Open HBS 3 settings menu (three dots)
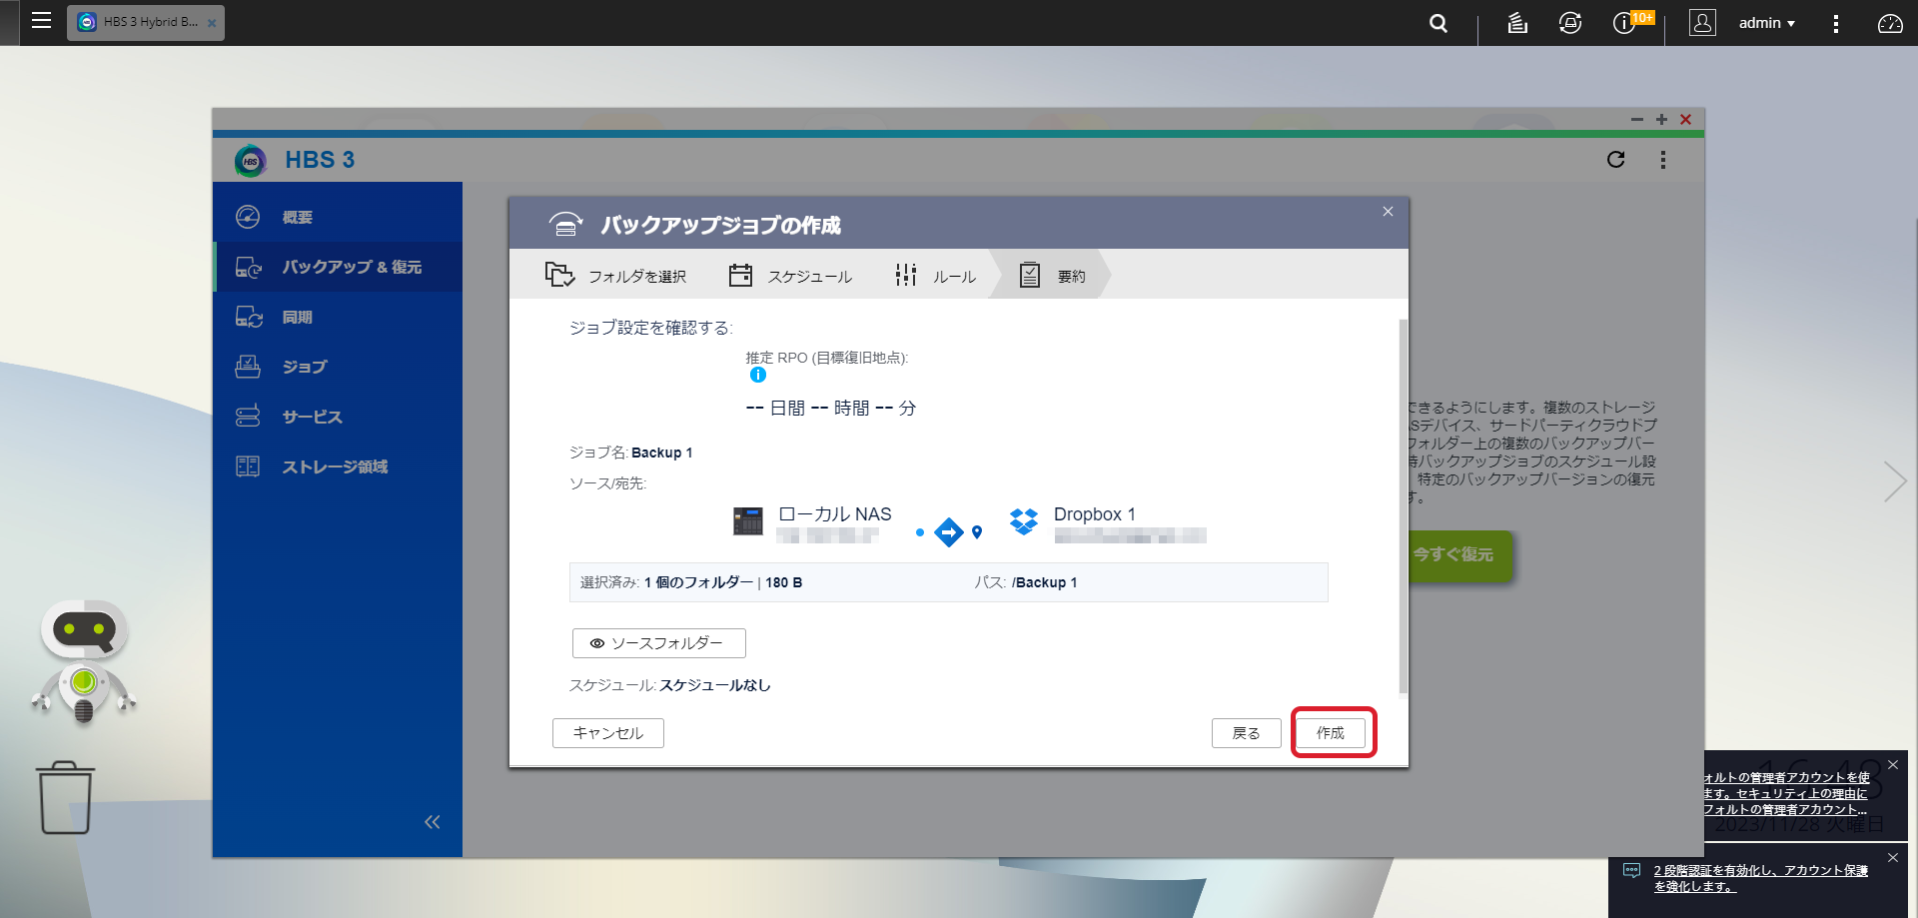The height and width of the screenshot is (918, 1918). (1663, 159)
